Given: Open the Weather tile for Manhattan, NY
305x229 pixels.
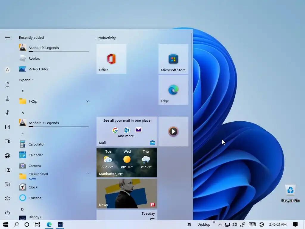Looking at the screenshot, I should tap(127, 163).
